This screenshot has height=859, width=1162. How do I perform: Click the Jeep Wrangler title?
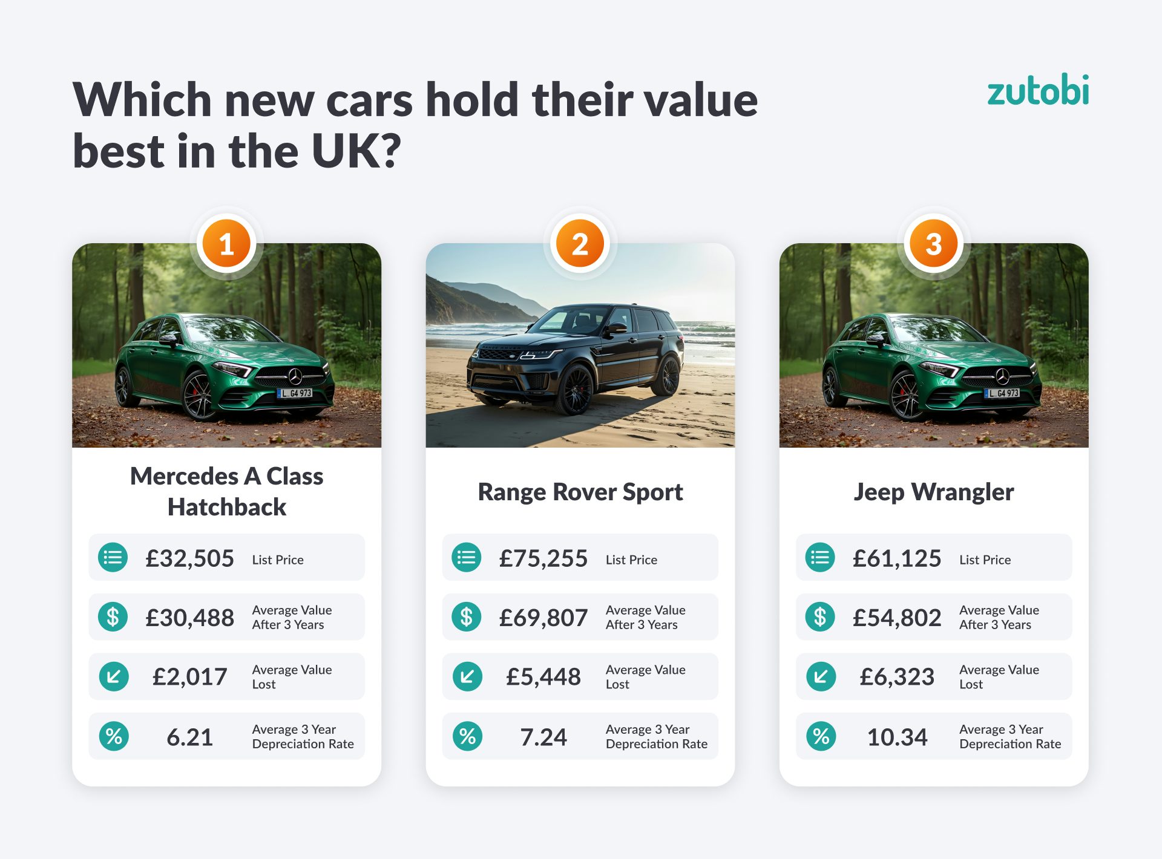[933, 492]
